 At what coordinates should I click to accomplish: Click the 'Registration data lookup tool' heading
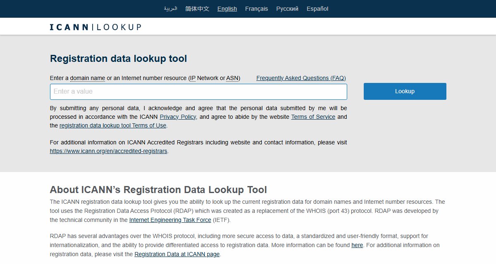tap(118, 59)
